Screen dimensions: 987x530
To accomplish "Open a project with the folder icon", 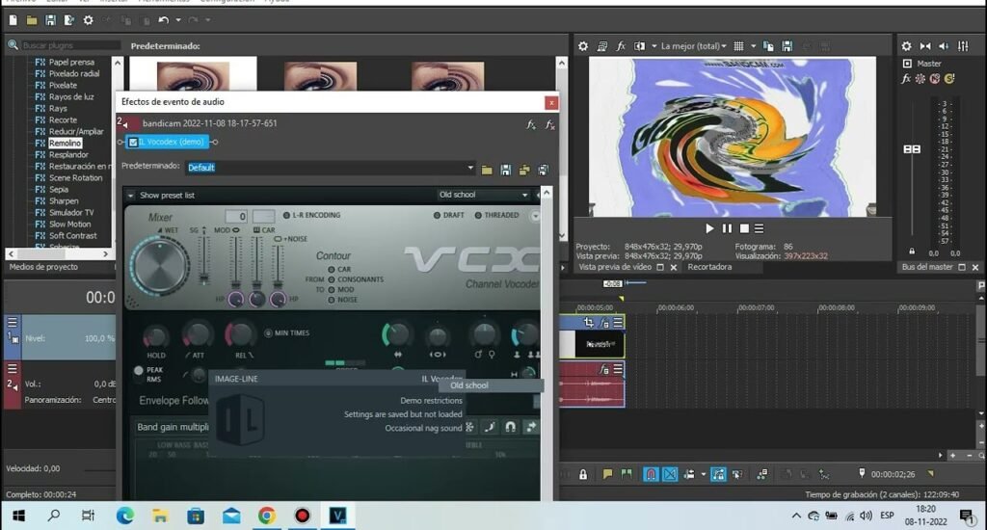I will 32,20.
